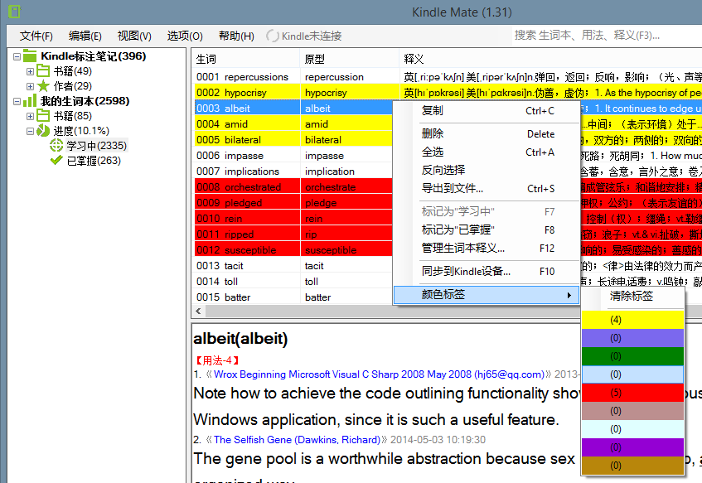Image resolution: width=702 pixels, height=483 pixels.
Task: Pick the highlighted light blue color tag
Action: pyautogui.click(x=632, y=374)
